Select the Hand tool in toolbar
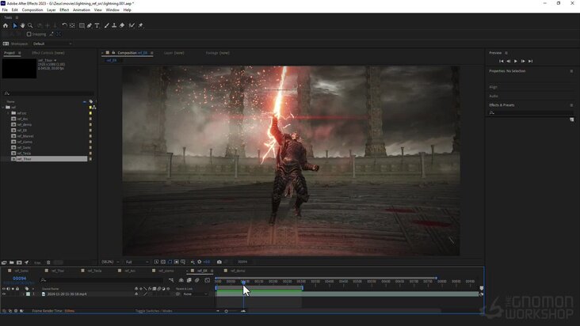 pyautogui.click(x=22, y=25)
